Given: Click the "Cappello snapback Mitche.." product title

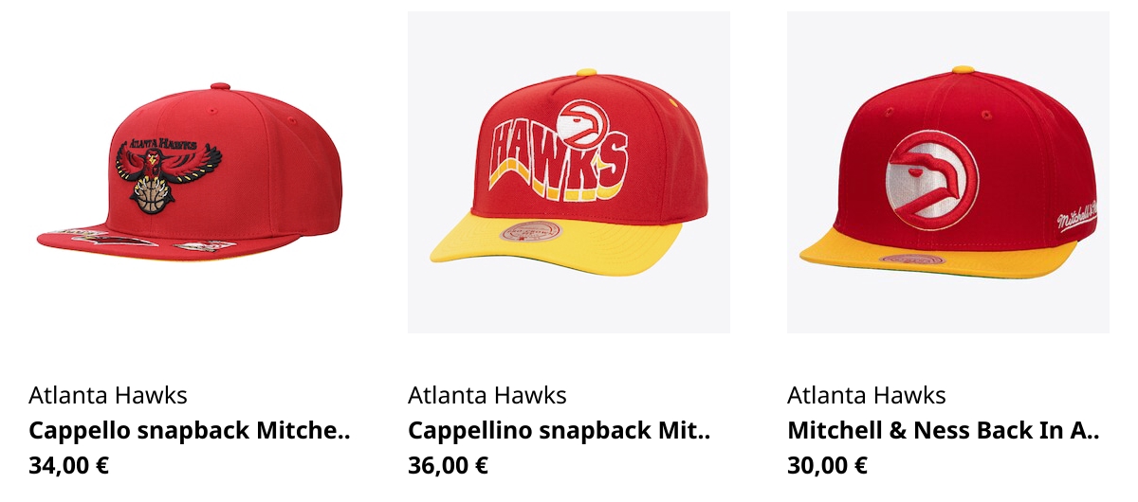Looking at the screenshot, I should click(x=190, y=431).
